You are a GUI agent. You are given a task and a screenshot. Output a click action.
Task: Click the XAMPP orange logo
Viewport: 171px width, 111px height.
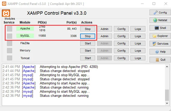tap(6, 13)
